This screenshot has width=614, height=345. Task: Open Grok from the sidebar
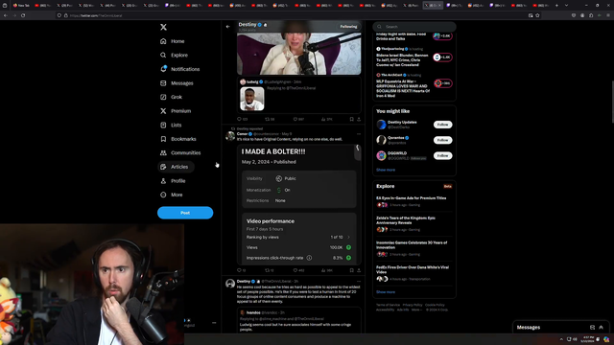tap(172, 97)
